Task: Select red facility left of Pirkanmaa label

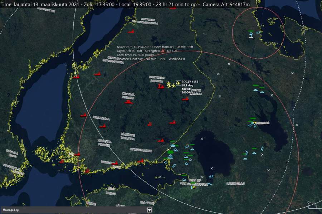Action: 84,115
